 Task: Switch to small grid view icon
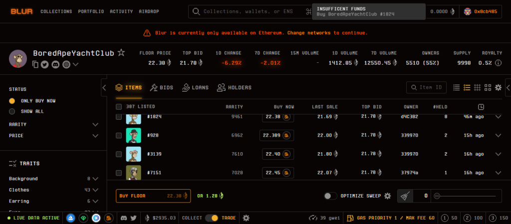(x=478, y=87)
